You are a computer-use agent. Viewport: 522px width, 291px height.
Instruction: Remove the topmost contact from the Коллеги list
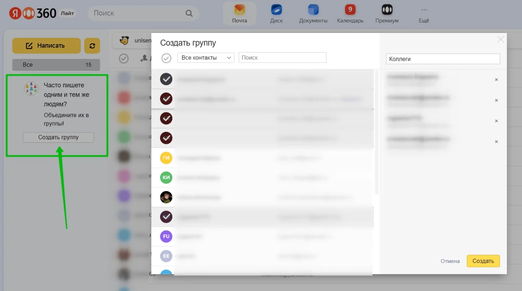coord(496,80)
